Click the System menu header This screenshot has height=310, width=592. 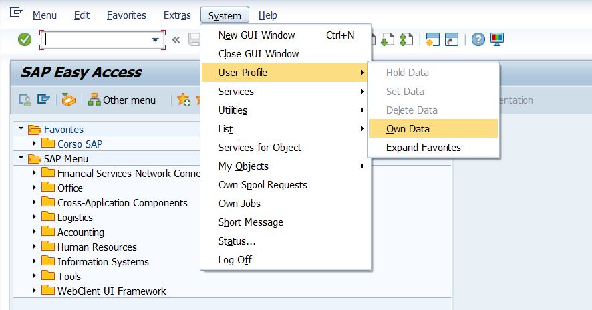coord(225,15)
